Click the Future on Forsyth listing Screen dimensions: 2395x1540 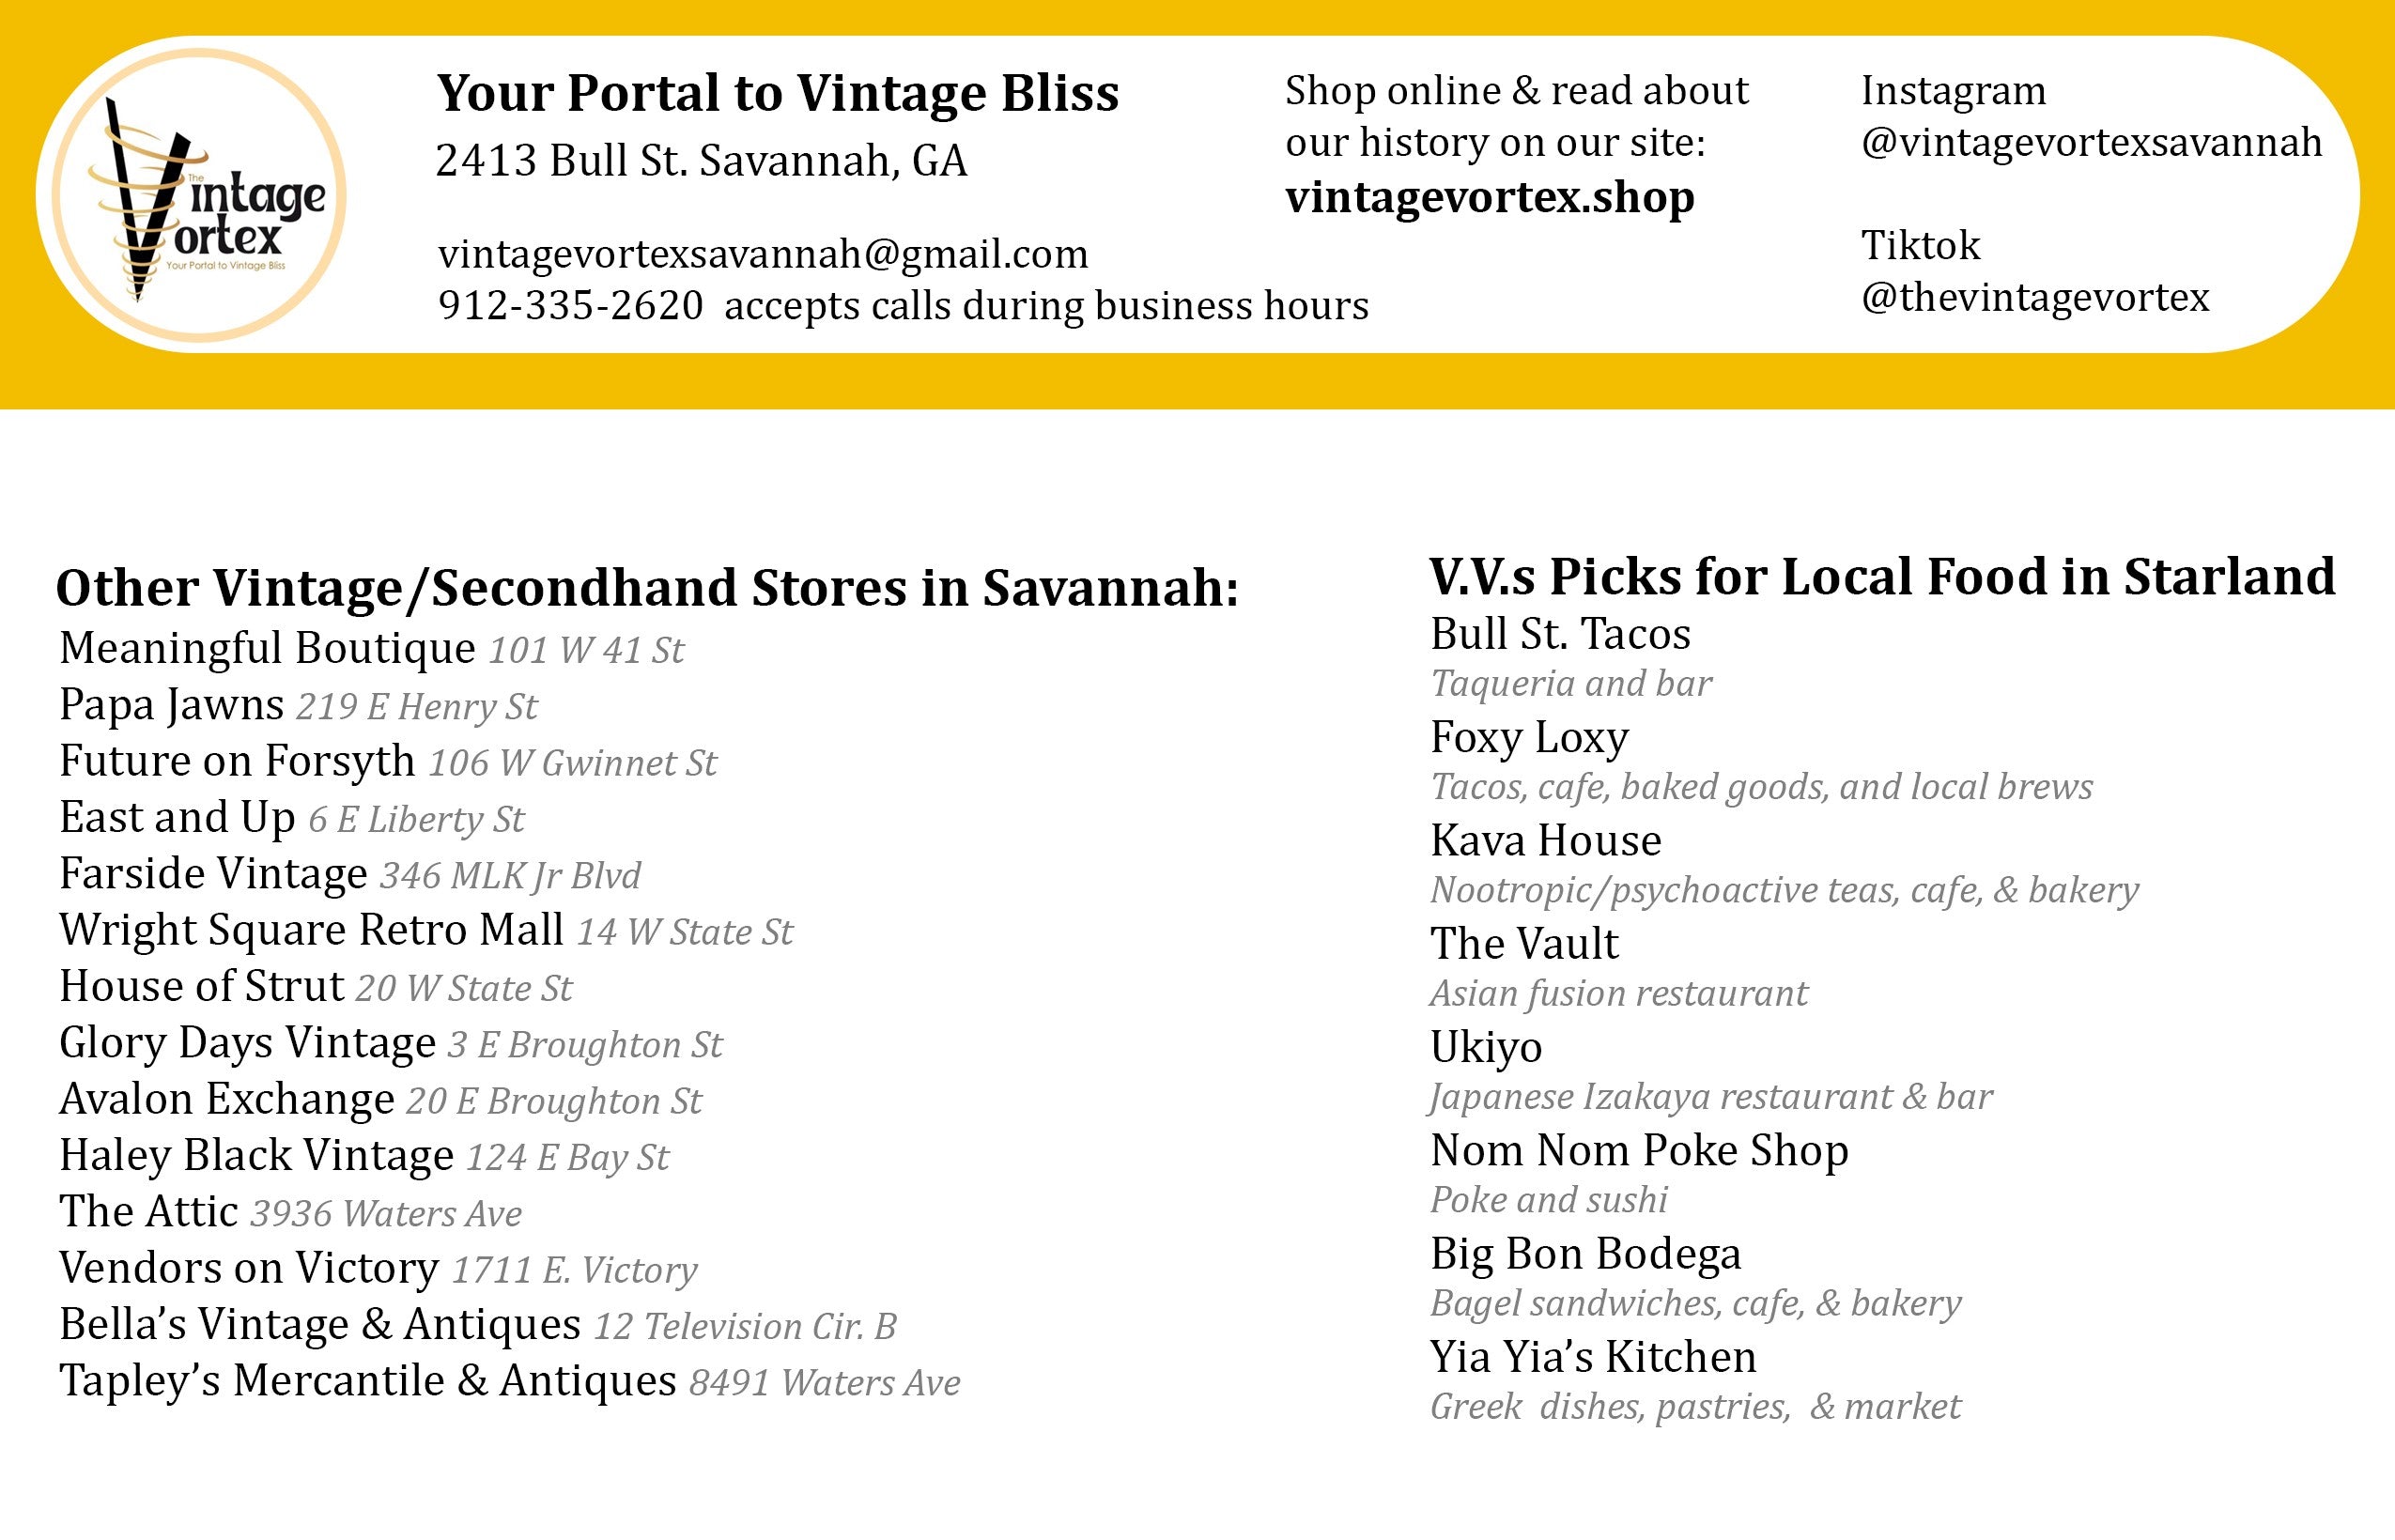[237, 761]
